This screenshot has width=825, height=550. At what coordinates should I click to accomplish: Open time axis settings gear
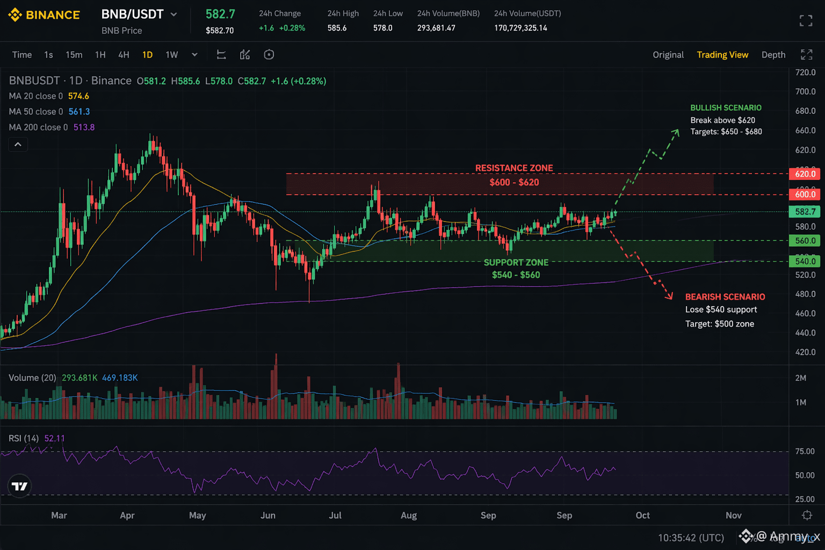point(807,515)
